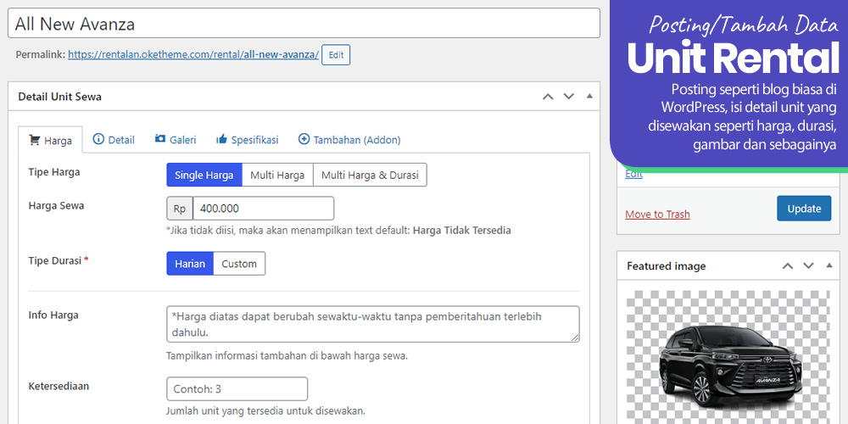Click the Rp currency prefix box
Viewport: 848px width, 424px height.
click(180, 209)
